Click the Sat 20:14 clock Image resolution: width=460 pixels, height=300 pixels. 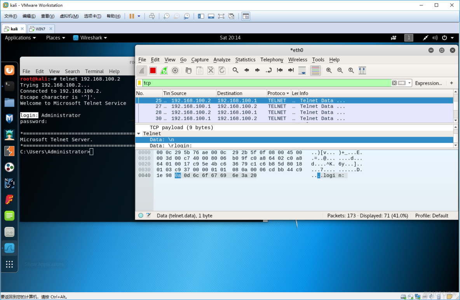[x=230, y=38]
